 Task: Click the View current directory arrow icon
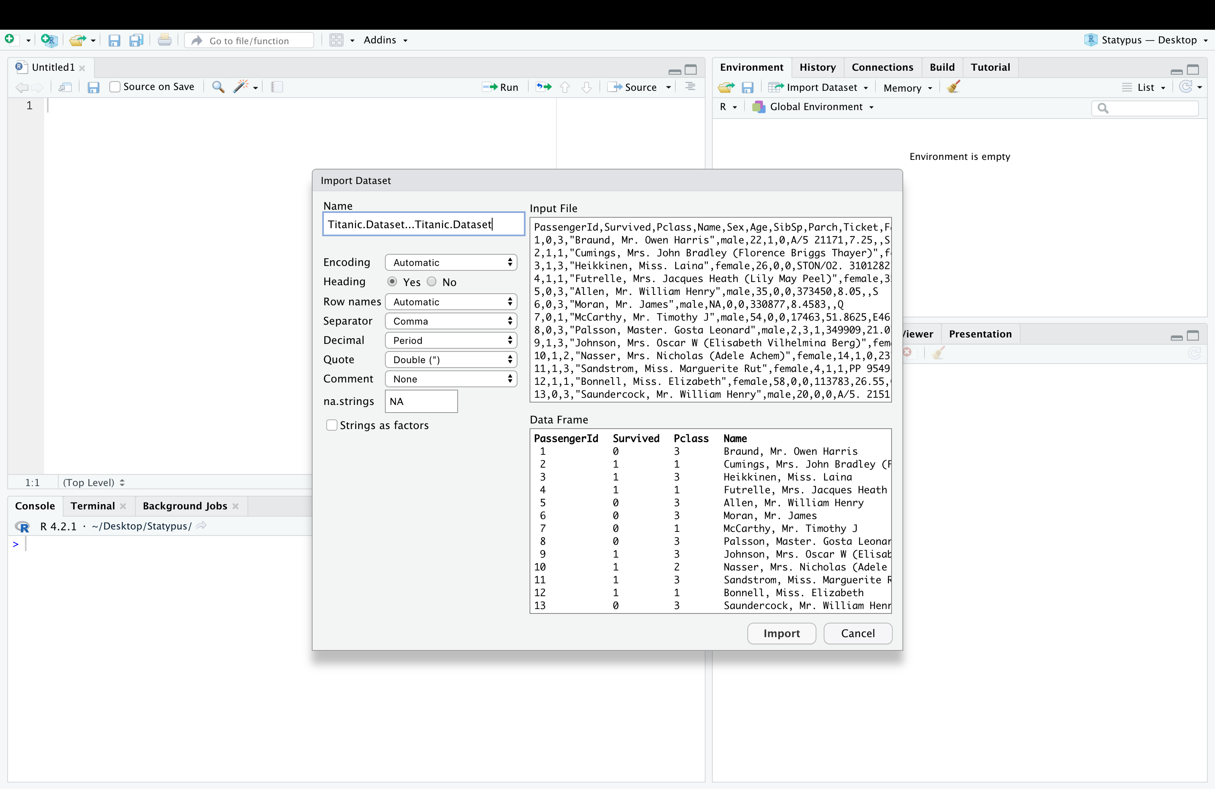tap(202, 525)
